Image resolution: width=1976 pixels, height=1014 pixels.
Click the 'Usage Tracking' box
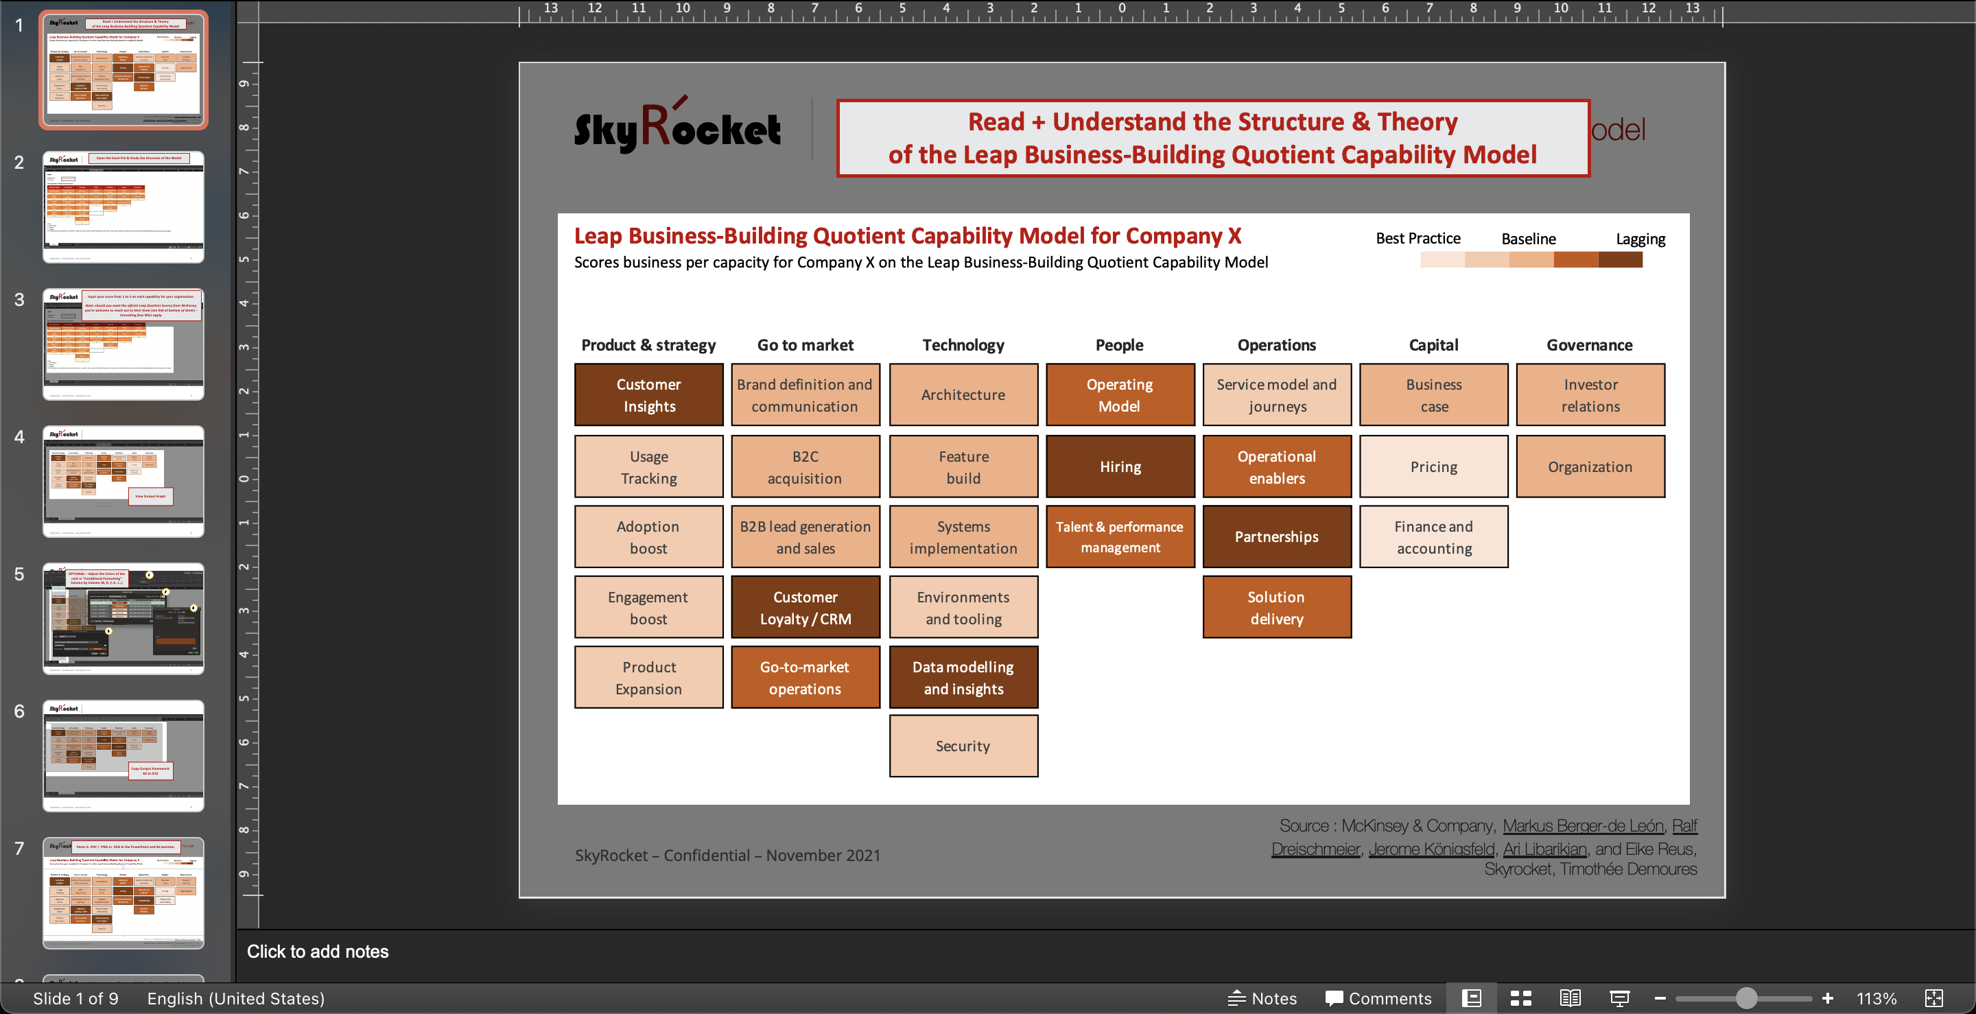pos(649,467)
